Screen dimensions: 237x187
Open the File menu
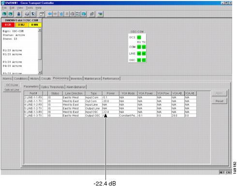click(x=4, y=8)
